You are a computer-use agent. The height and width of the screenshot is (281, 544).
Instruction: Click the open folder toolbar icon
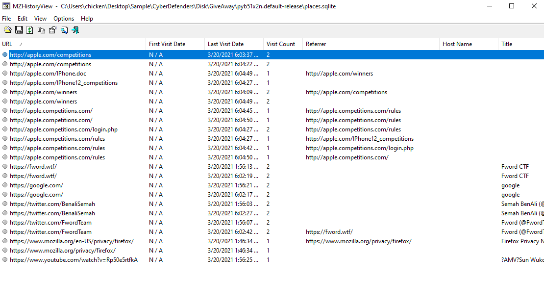coord(7,30)
